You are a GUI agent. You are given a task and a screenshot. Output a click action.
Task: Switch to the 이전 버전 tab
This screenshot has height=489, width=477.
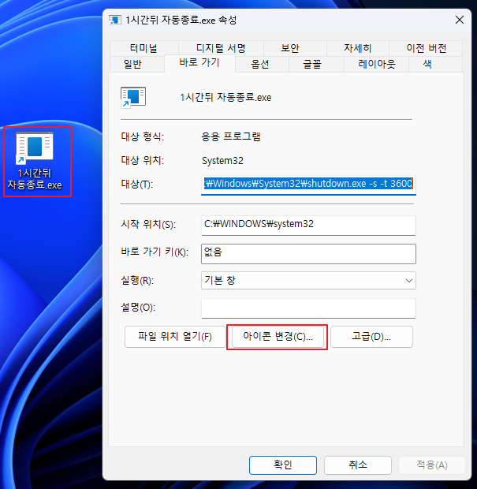tap(427, 48)
